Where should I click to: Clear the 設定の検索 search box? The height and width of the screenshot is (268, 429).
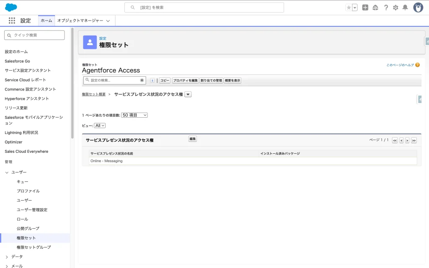(x=142, y=80)
